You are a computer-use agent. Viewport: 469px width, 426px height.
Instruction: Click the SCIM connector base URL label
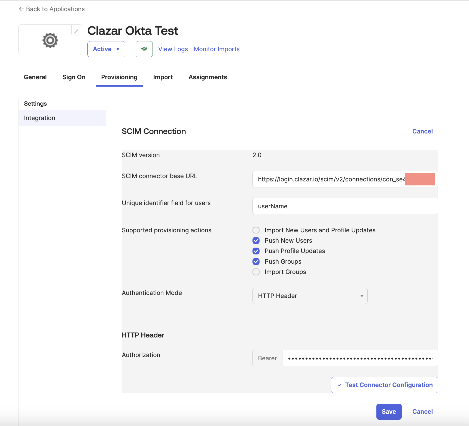[160, 176]
